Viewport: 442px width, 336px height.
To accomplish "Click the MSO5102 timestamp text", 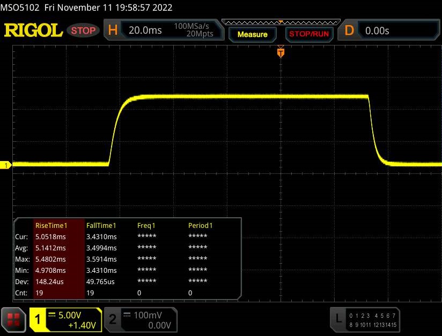I will pyautogui.click(x=86, y=7).
